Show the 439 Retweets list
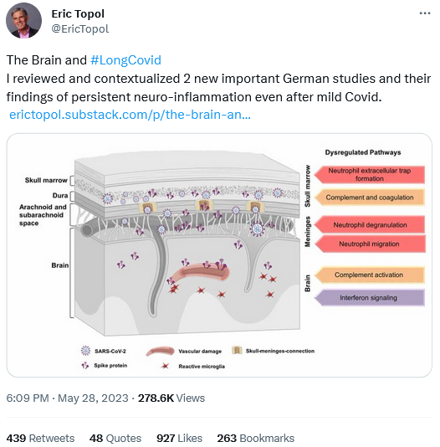Viewport: 440px width, 447px height. pos(40,438)
